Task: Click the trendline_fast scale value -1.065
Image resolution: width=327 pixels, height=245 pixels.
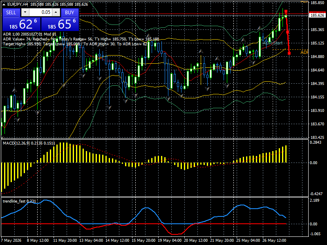Action: pyautogui.click(x=315, y=234)
